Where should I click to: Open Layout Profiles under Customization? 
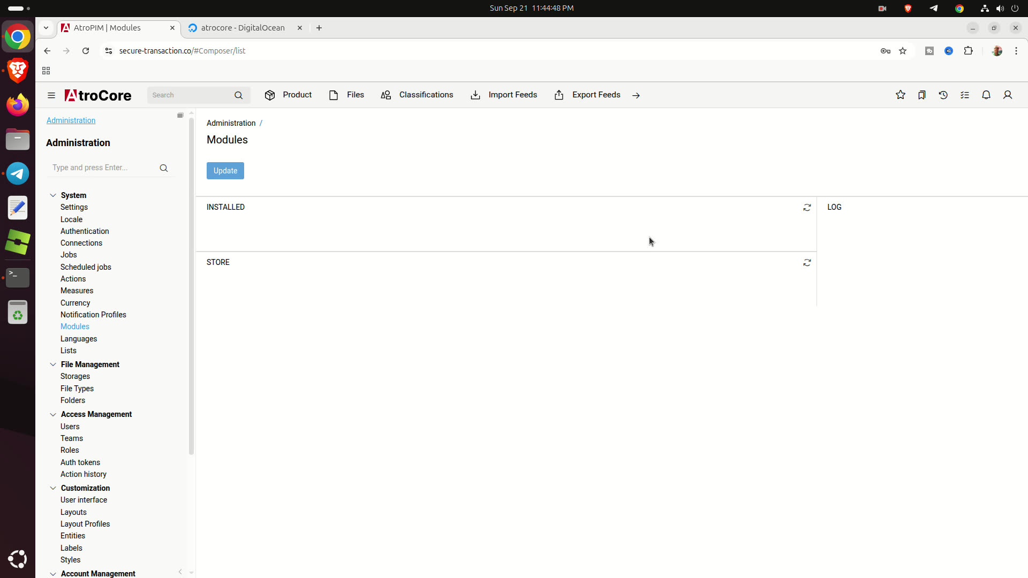85,524
